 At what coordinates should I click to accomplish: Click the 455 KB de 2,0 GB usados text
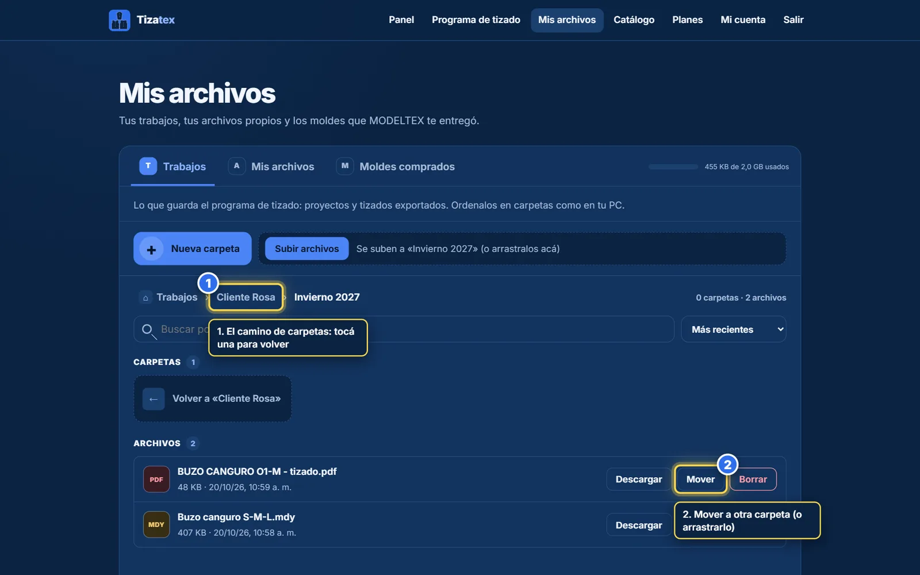747,167
